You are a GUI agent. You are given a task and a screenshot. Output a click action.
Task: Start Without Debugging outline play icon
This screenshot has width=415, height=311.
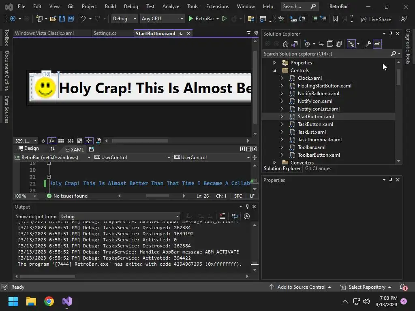pos(224,19)
